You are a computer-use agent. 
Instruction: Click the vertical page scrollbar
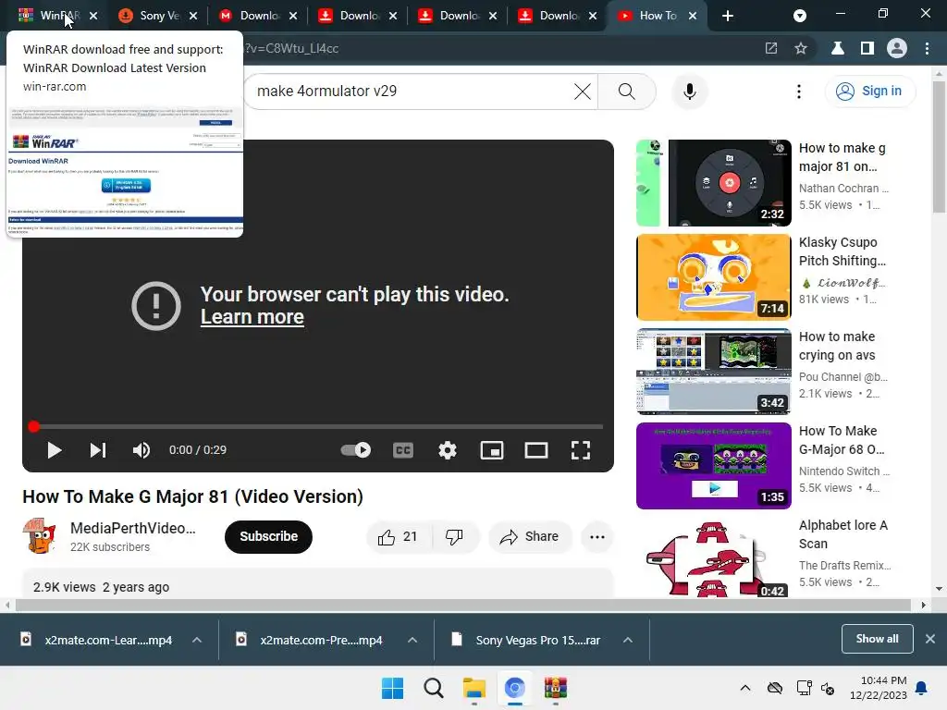939,147
